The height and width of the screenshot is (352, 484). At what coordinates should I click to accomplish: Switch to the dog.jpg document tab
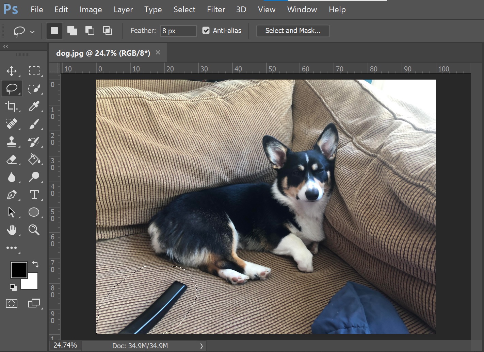pos(103,53)
